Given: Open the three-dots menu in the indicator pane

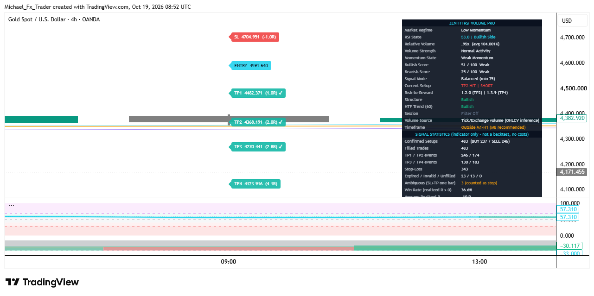Looking at the screenshot, I should tap(11, 205).
